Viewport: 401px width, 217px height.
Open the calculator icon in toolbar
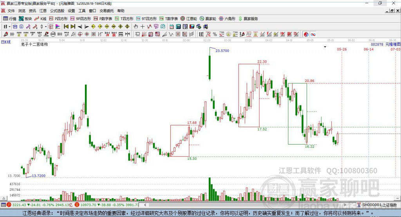point(178,27)
